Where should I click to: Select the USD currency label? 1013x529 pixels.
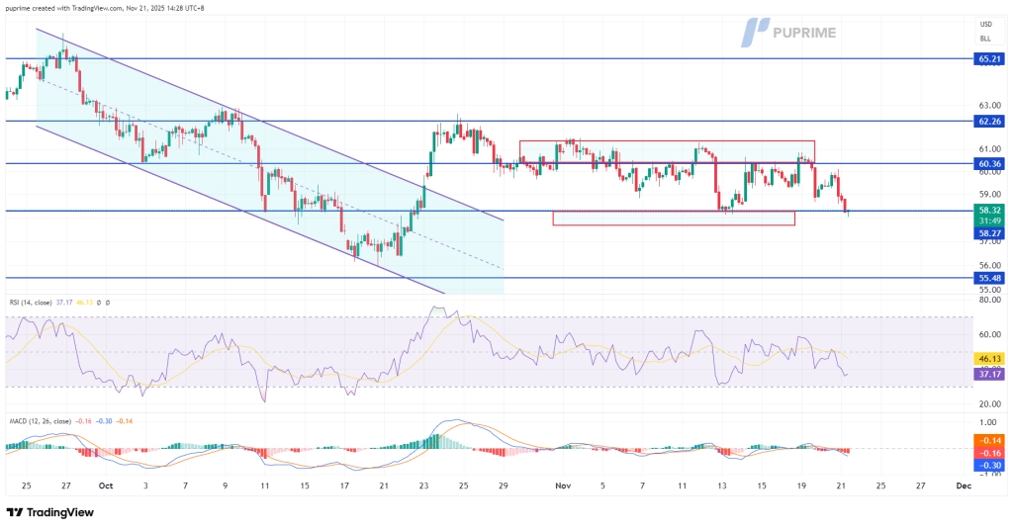(985, 25)
